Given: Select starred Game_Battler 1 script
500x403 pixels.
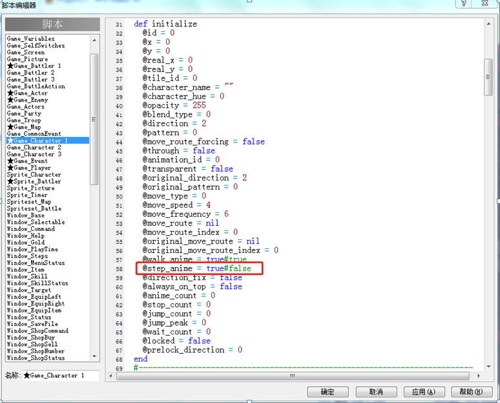Looking at the screenshot, I should coord(34,66).
